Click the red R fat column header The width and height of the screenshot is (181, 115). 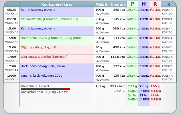[155, 4]
